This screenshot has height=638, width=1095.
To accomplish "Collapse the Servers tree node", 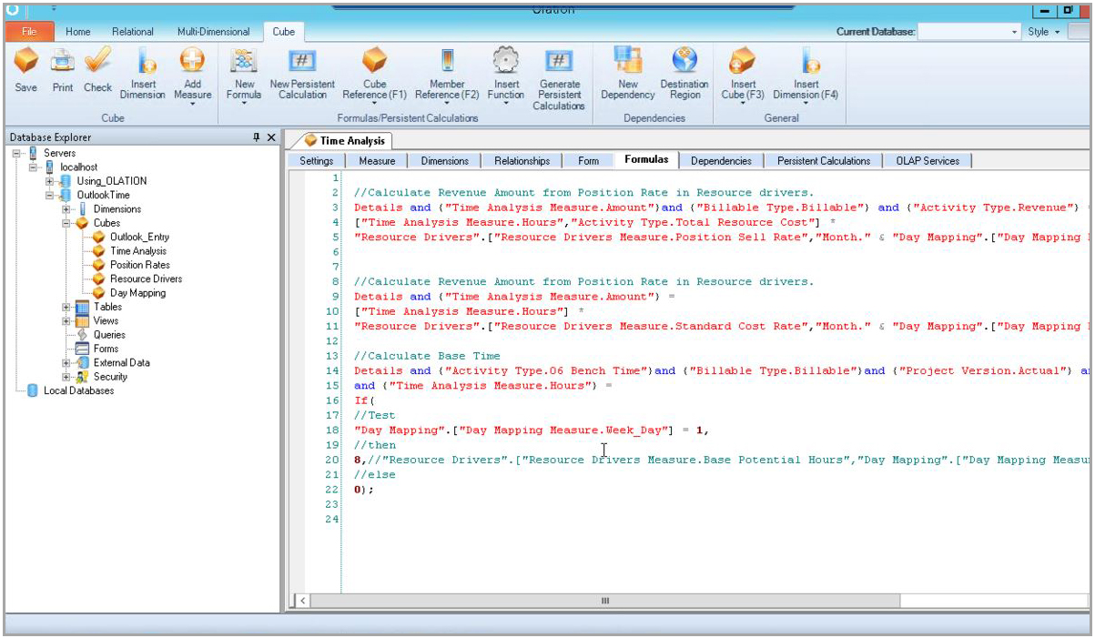I will pyautogui.click(x=18, y=153).
